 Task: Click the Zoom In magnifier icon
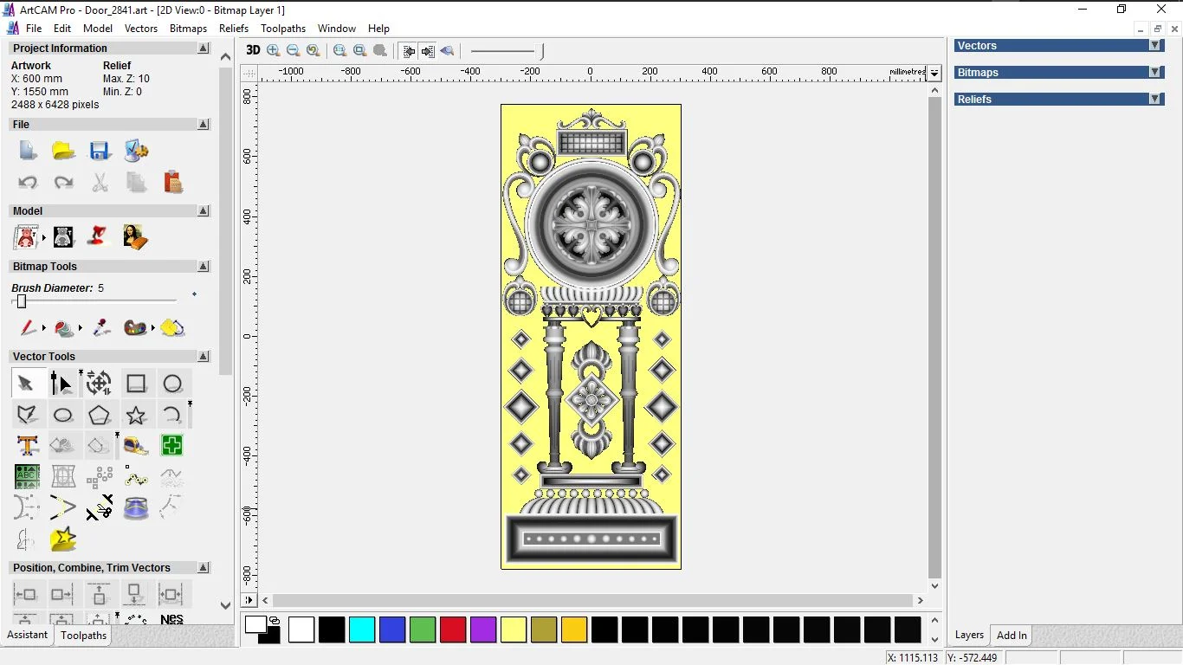274,51
